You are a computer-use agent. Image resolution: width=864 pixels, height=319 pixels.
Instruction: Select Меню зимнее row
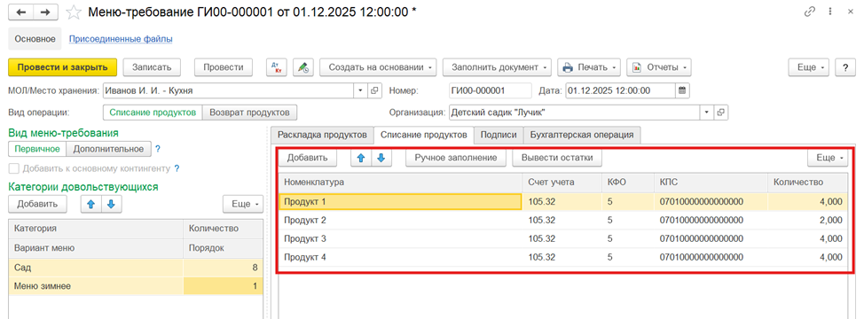tap(136, 286)
